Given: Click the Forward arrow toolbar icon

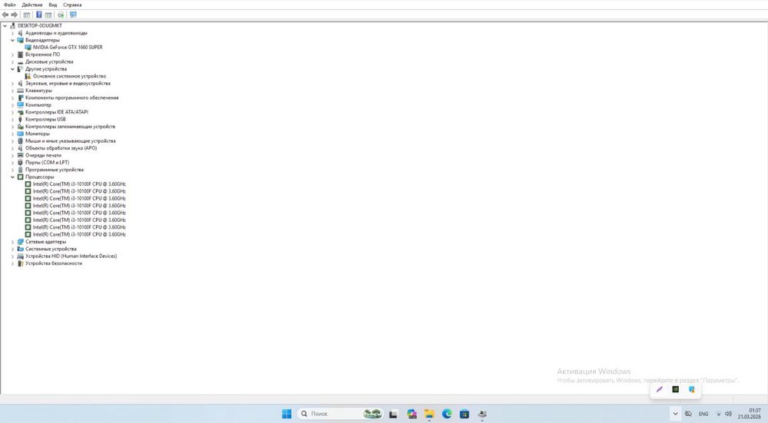Looking at the screenshot, I should (14, 15).
